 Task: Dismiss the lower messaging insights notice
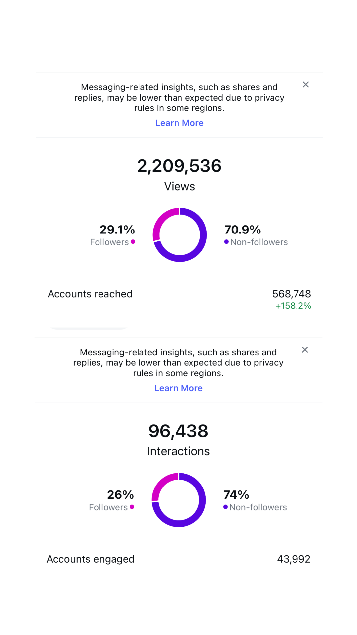pyautogui.click(x=305, y=350)
